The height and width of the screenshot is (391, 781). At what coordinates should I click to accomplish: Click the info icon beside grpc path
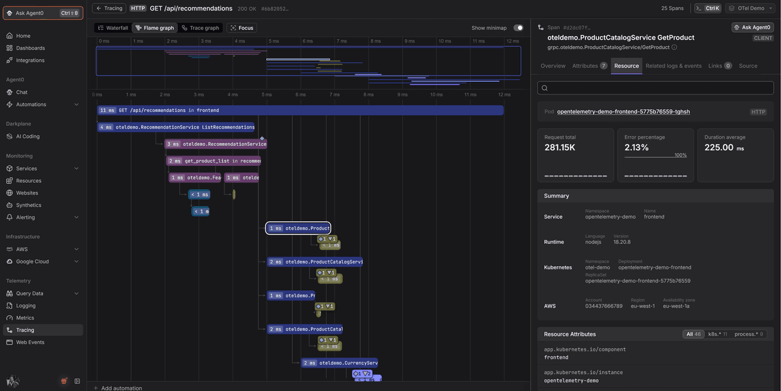[674, 47]
